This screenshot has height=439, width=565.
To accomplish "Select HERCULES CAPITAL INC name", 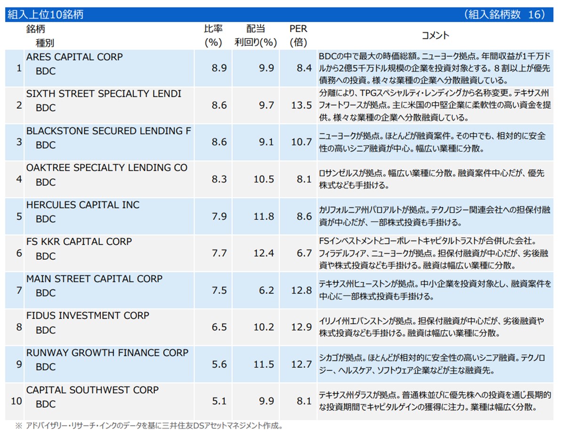I will click(83, 205).
